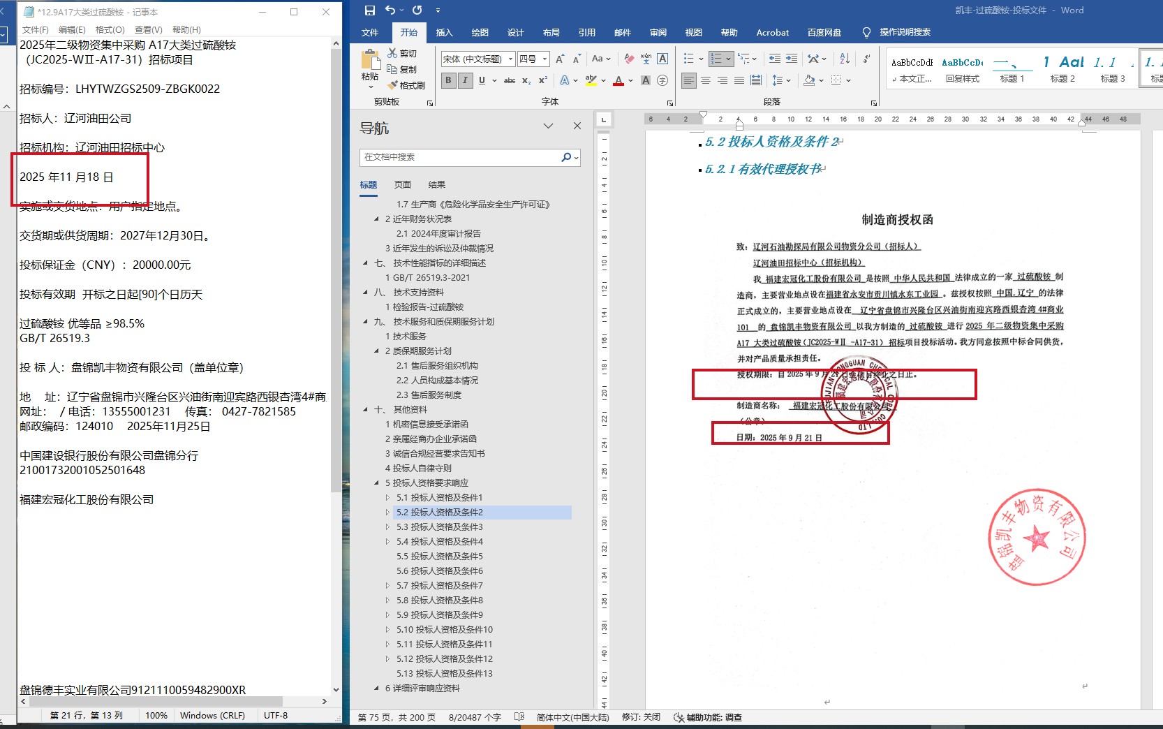Collapse the '七、技术性能指标的详细描述' heading
The width and height of the screenshot is (1163, 729).
[x=365, y=263]
